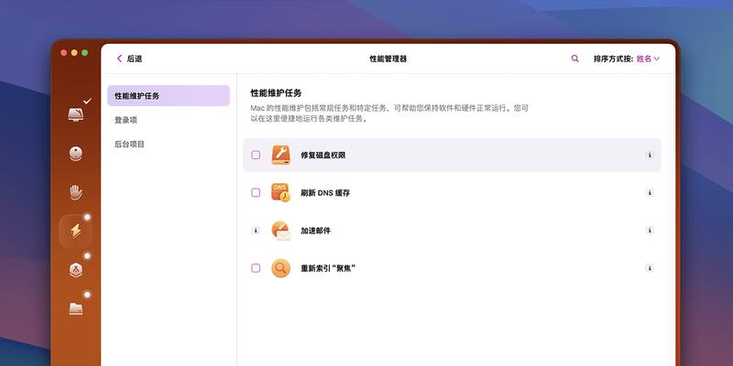Click the 加速邮件 task label
Viewport: 733px width, 366px height.
(x=315, y=231)
